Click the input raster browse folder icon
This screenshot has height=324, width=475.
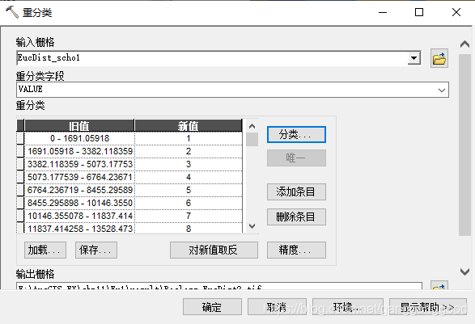(439, 58)
